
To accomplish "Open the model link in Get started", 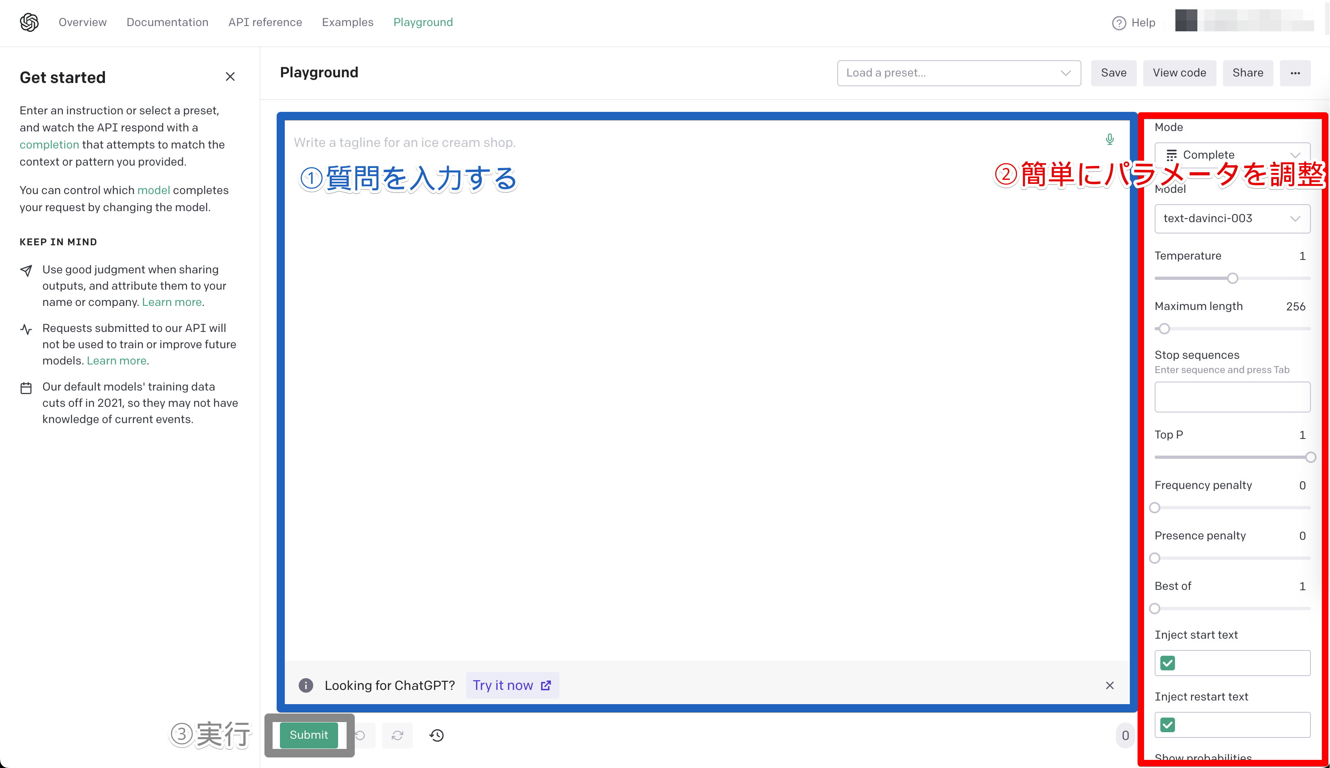I will pyautogui.click(x=153, y=190).
